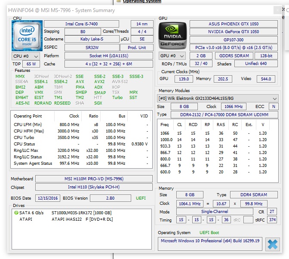Select the ATAPI iHAS122 DVD drive row
The image size is (289, 259).
pos(81,219)
